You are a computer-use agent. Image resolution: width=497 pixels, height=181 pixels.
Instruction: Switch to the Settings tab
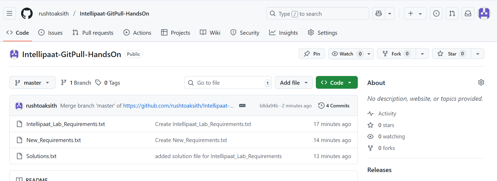click(322, 33)
